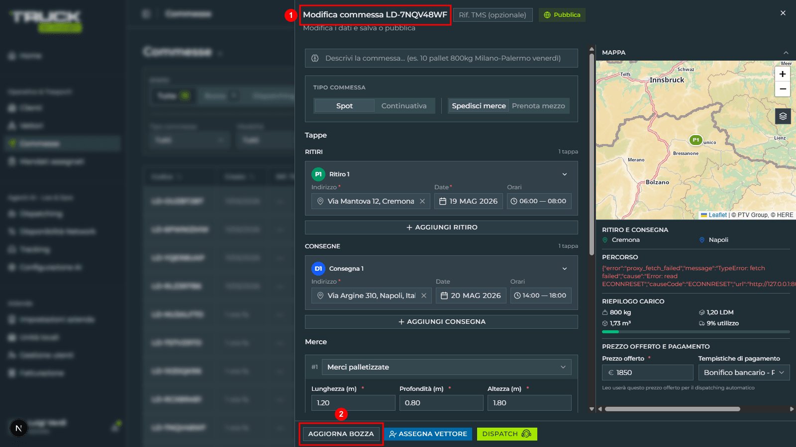Zoom out on the map
The width and height of the screenshot is (796, 447).
[x=783, y=89]
